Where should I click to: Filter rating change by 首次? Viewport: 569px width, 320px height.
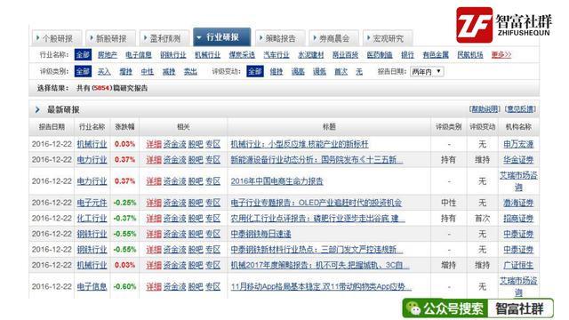coord(341,71)
